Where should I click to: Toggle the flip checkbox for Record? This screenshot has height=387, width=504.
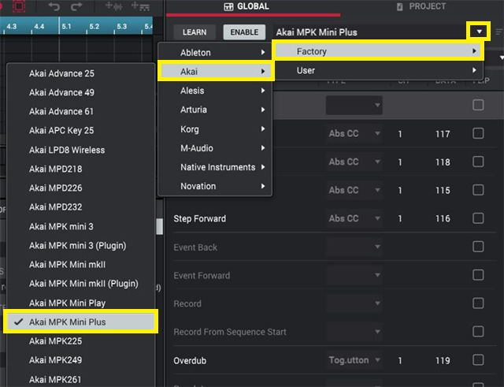(478, 303)
